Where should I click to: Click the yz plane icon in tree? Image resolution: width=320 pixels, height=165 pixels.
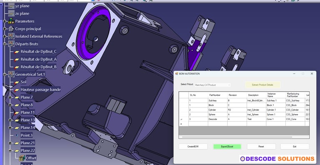[11, 6]
